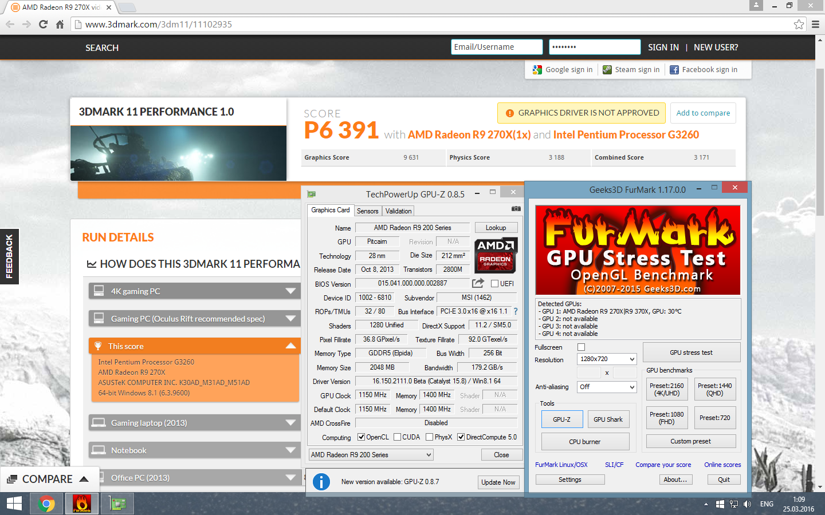Bookmark the page with the star icon
825x515 pixels.
pyautogui.click(x=799, y=24)
